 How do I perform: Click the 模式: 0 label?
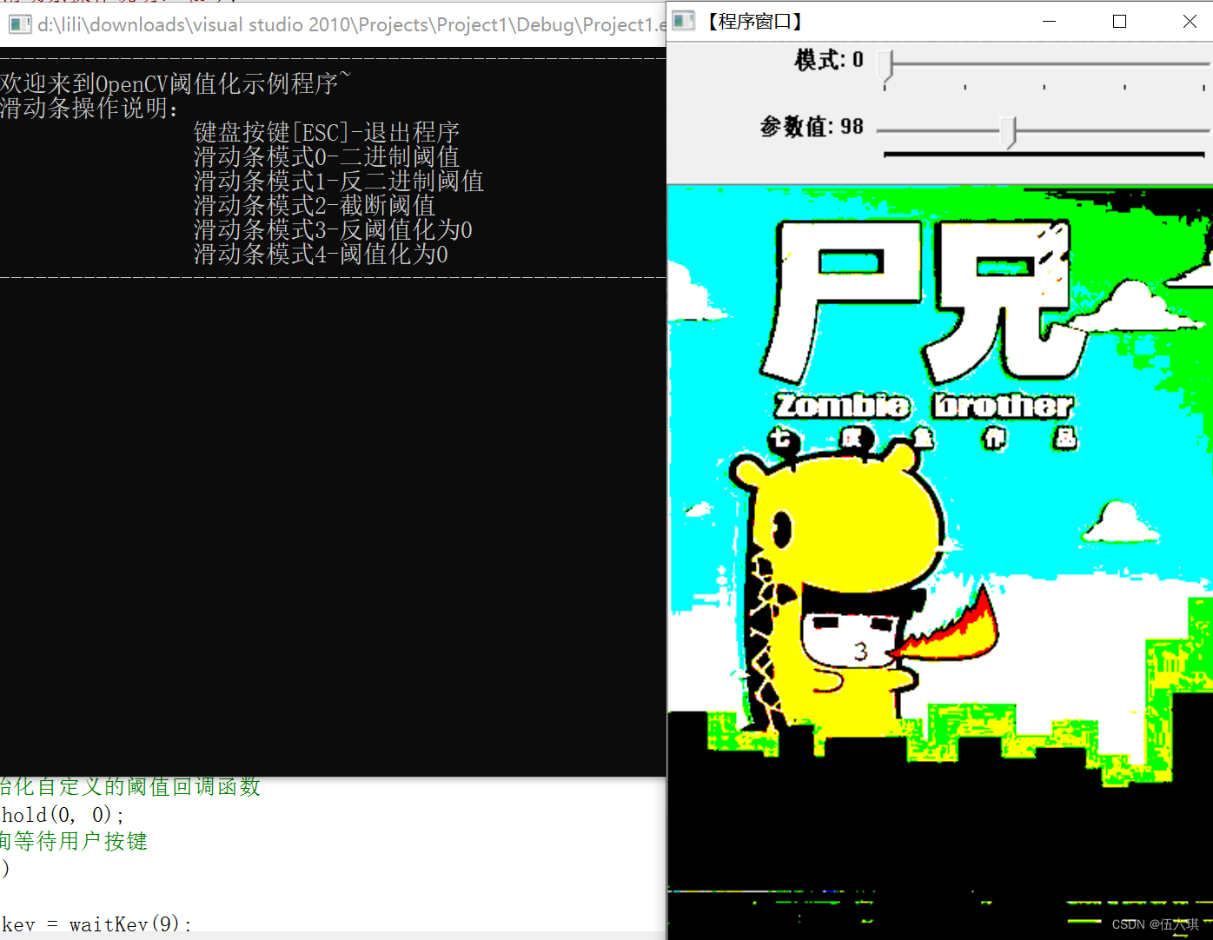(x=829, y=60)
